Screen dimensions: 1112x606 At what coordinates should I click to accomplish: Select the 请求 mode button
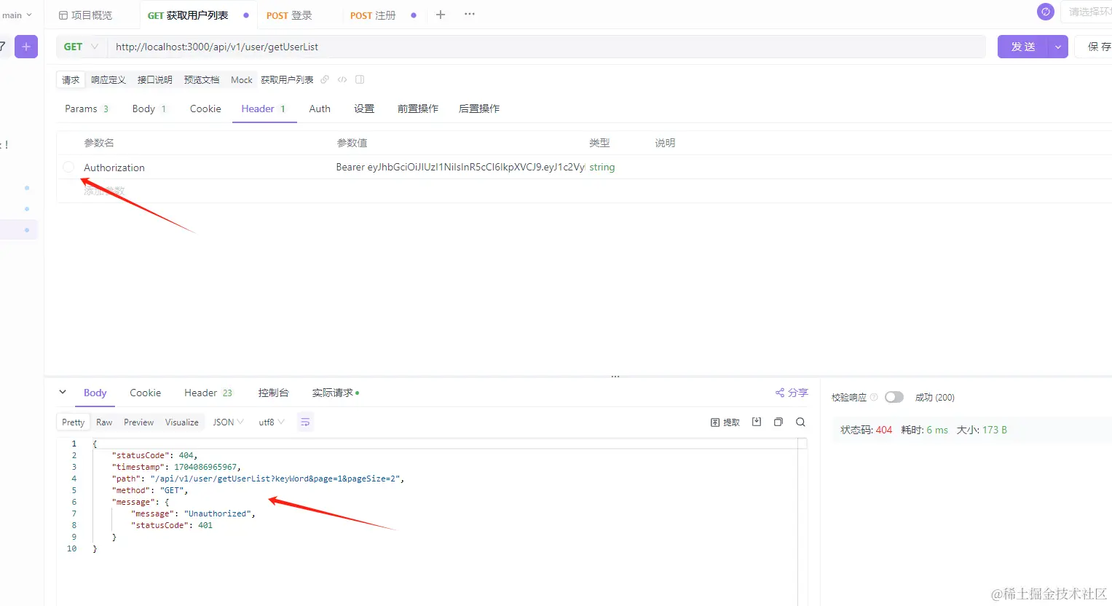[71, 79]
